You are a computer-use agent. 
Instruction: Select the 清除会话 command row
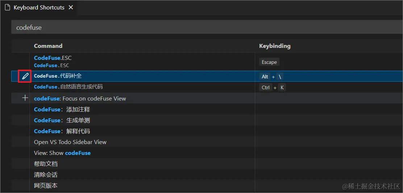207,175
